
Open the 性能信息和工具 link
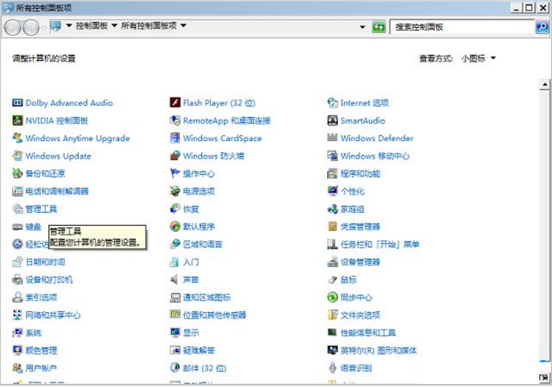(368, 333)
